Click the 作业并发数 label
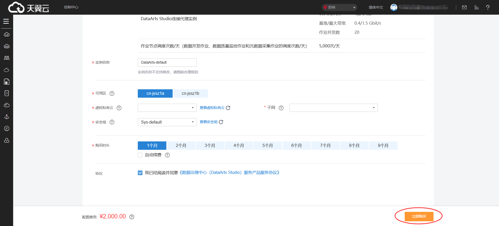The height and width of the screenshot is (226, 499). coord(329,32)
